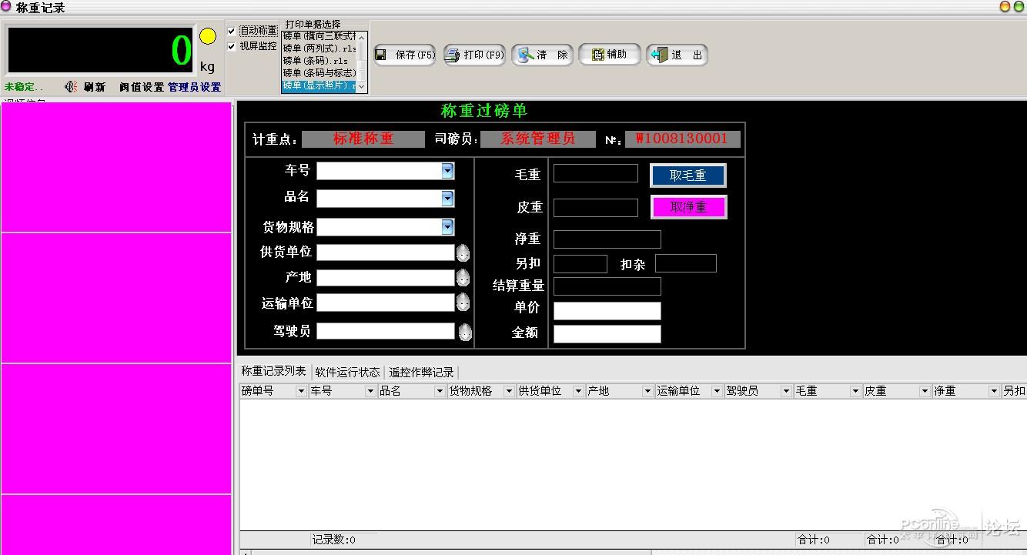Click the 打印(F9) button
Image resolution: width=1027 pixels, height=555 pixels.
click(x=474, y=55)
